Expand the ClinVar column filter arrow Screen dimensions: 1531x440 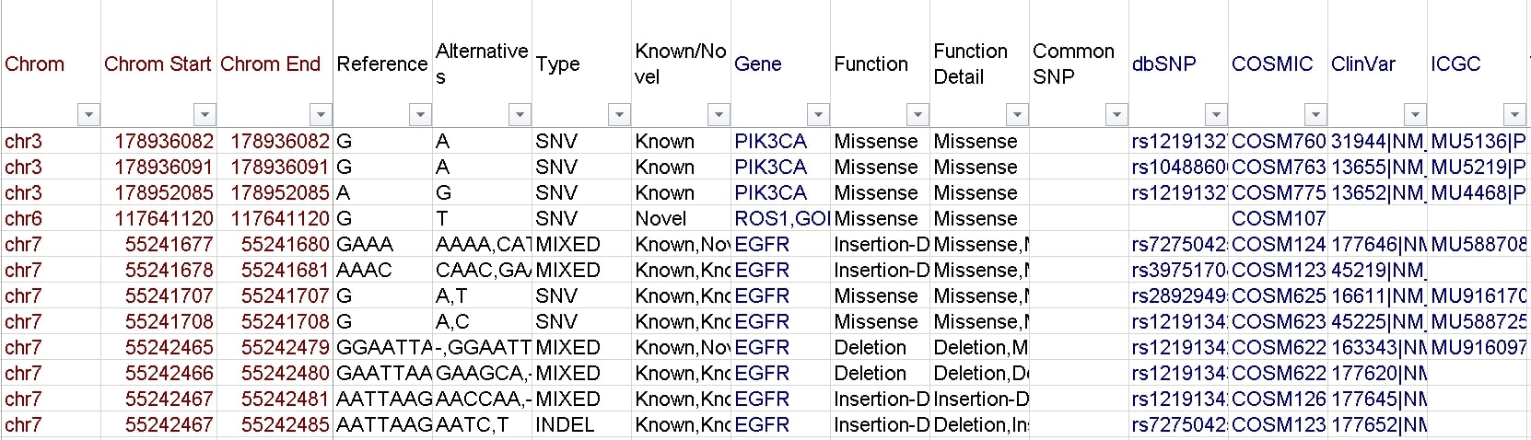click(x=1415, y=115)
